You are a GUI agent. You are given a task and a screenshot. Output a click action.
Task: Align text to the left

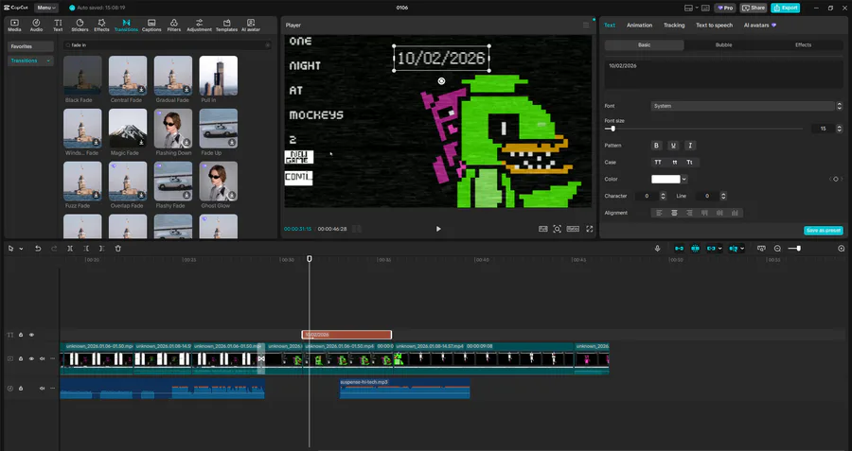tap(659, 213)
